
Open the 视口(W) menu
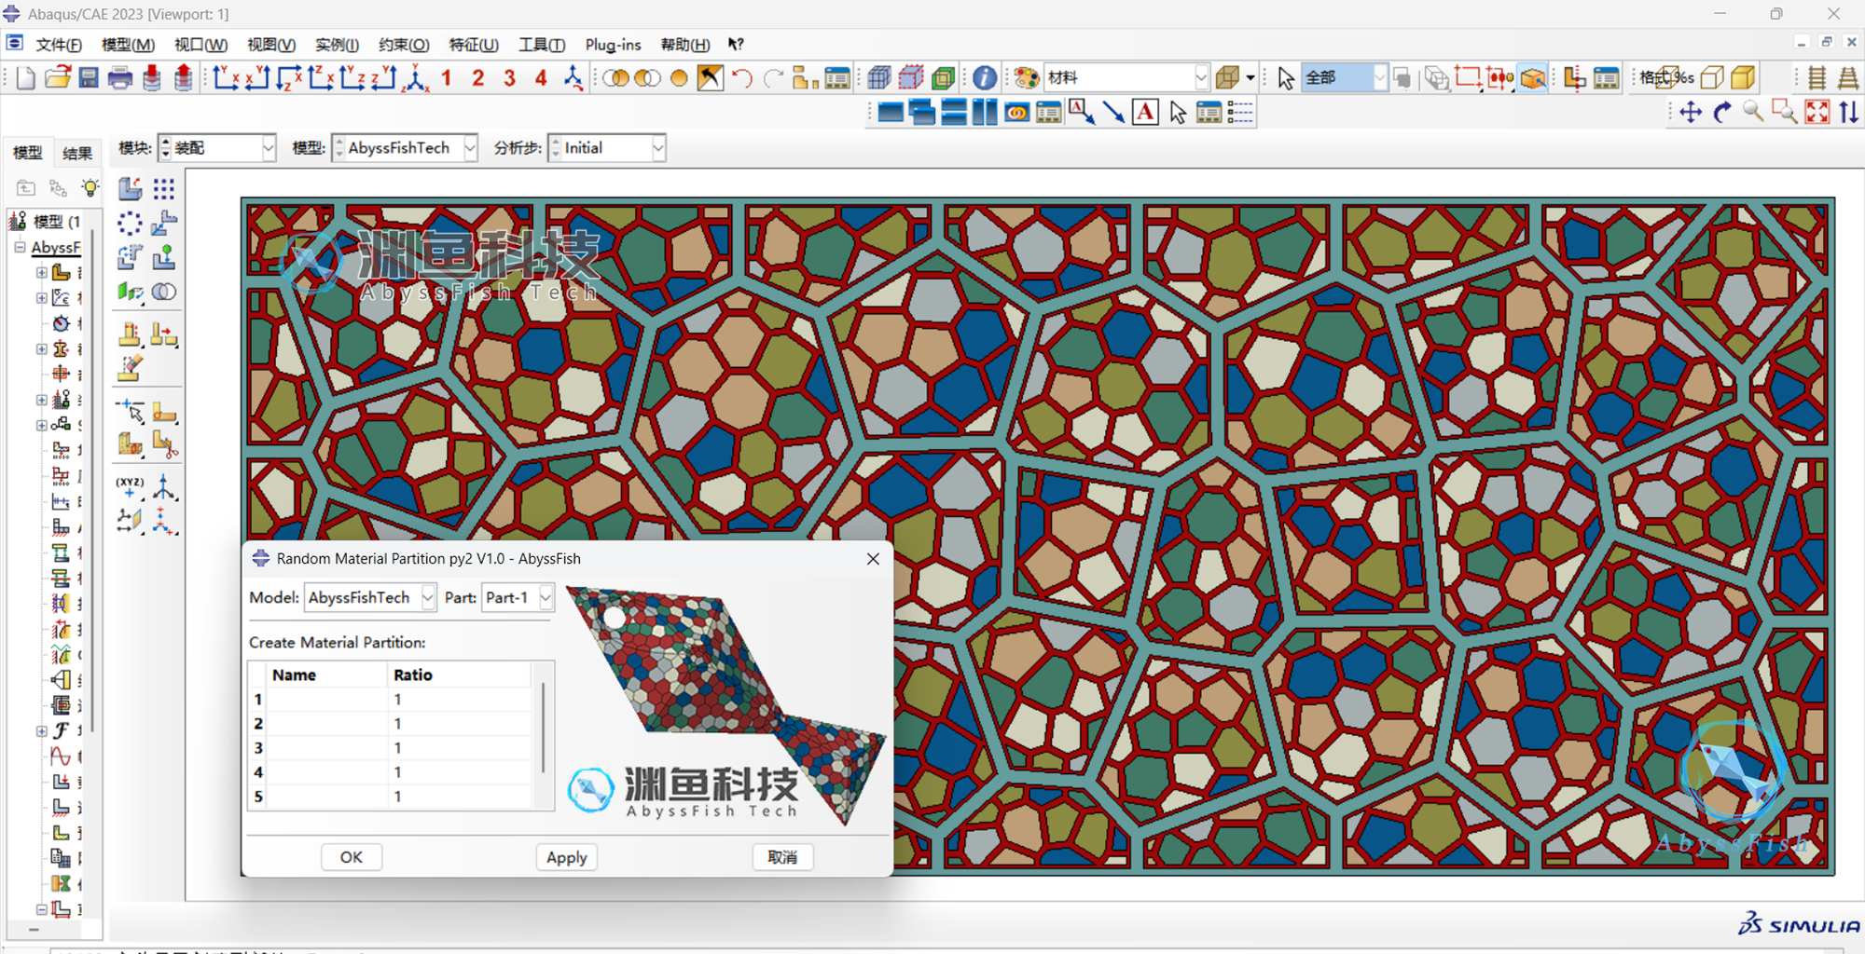pos(200,45)
